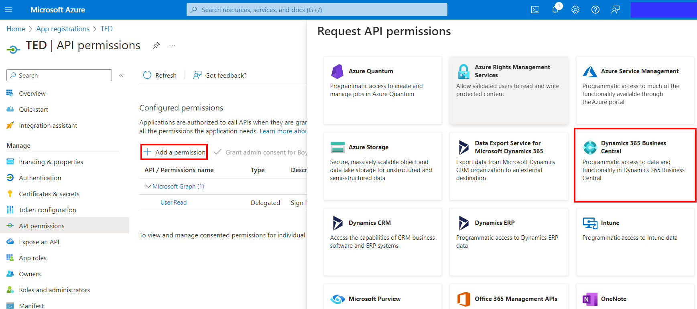Click the Refresh icon
The height and width of the screenshot is (309, 697).
pos(147,75)
